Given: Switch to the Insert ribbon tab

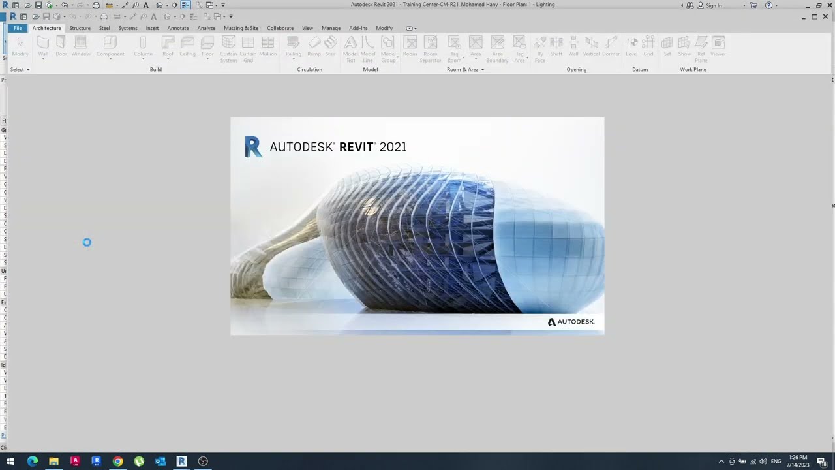Looking at the screenshot, I should coord(152,28).
